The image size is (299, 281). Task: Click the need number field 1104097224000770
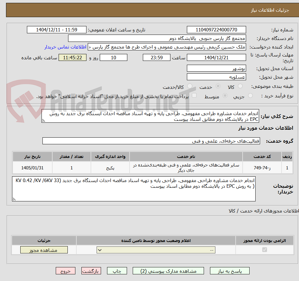pos(216,30)
